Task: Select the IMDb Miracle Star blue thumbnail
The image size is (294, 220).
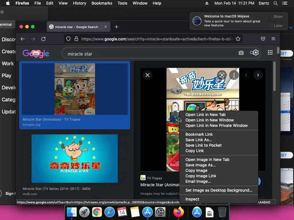Action: click(75, 158)
